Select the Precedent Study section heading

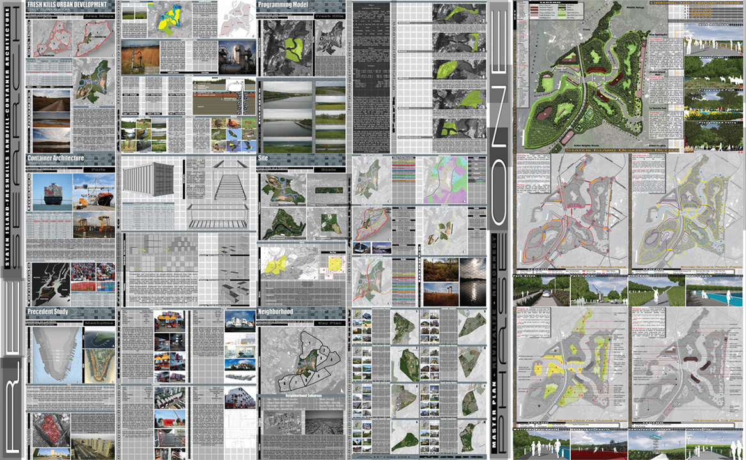(x=48, y=312)
